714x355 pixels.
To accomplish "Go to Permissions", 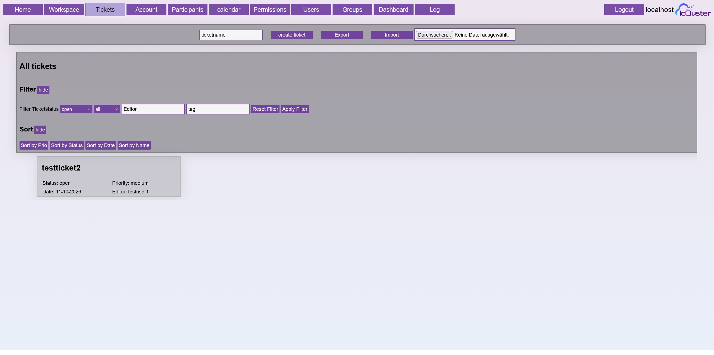I will pyautogui.click(x=270, y=10).
